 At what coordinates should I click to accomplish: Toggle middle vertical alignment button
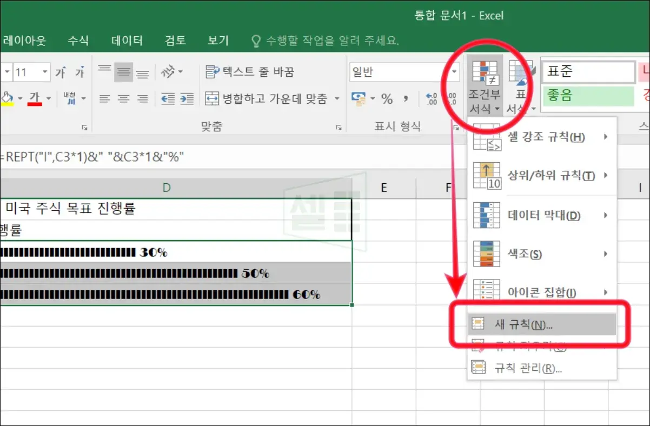(x=124, y=71)
